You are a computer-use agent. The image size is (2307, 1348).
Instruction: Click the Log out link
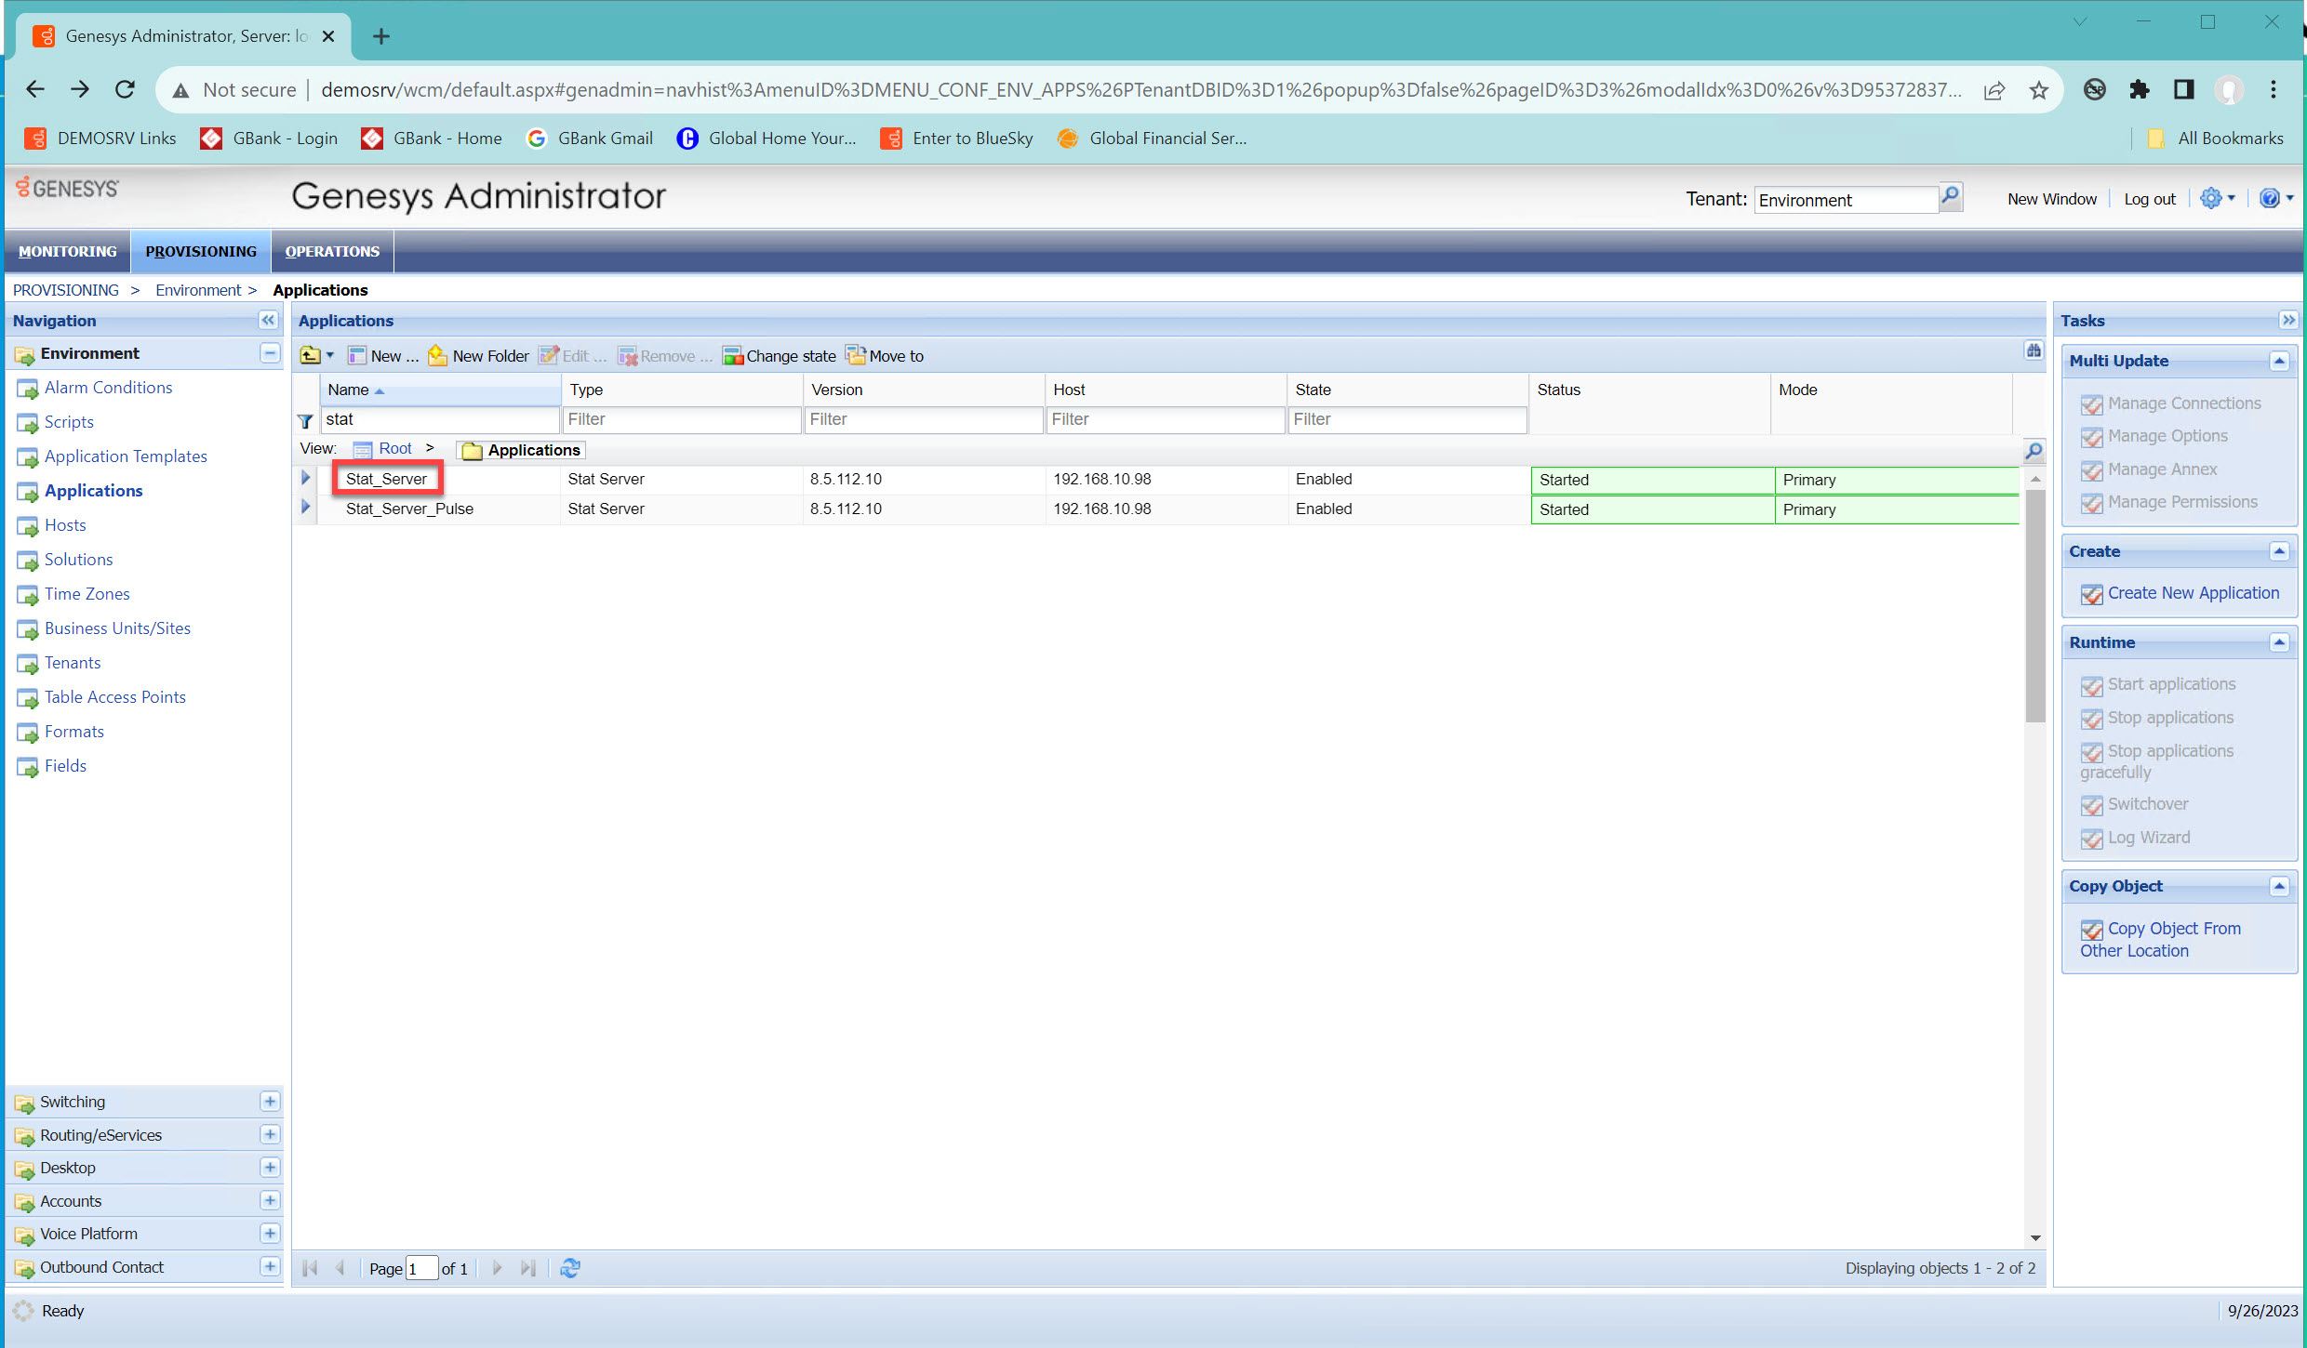[x=2149, y=199]
